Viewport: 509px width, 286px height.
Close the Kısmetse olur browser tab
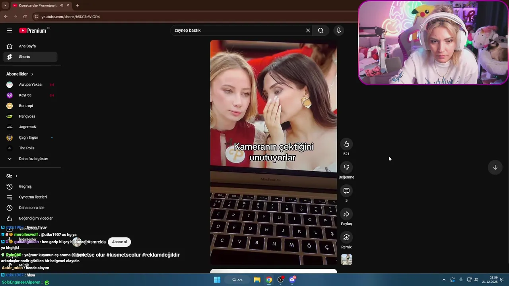(x=68, y=6)
